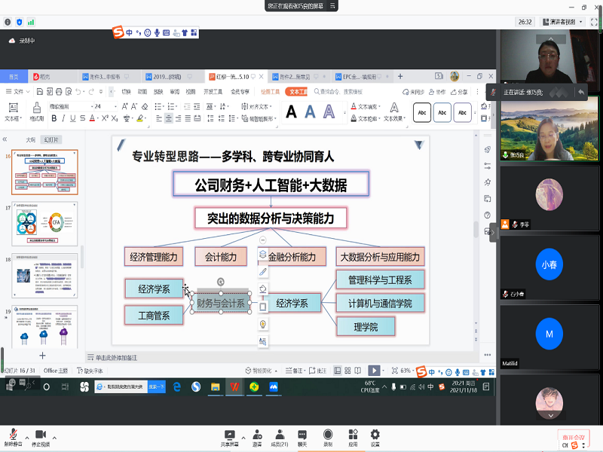Click the format painter tool
This screenshot has width=603, height=452.
click(36, 111)
